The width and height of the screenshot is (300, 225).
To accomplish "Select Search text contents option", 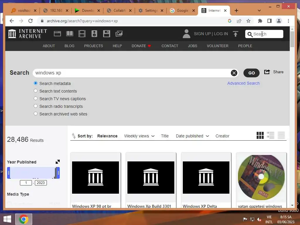I will pyautogui.click(x=35, y=91).
